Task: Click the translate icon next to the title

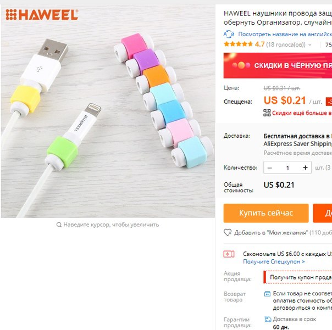Action: pyautogui.click(x=229, y=34)
